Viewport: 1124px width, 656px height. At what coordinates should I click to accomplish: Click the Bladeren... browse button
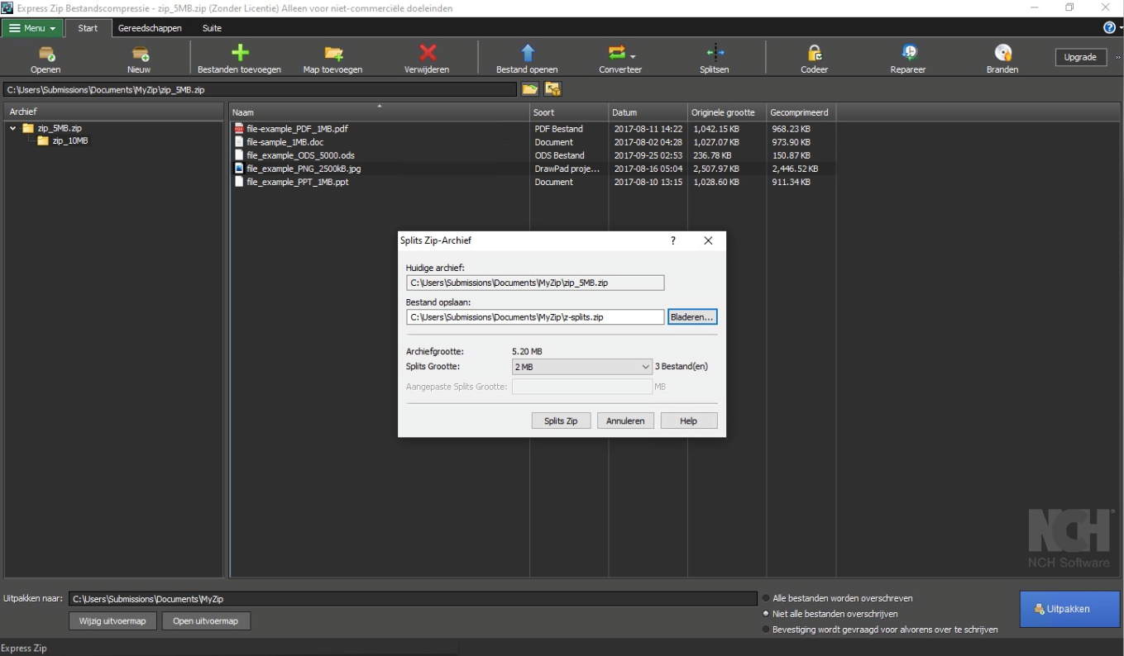[692, 317]
